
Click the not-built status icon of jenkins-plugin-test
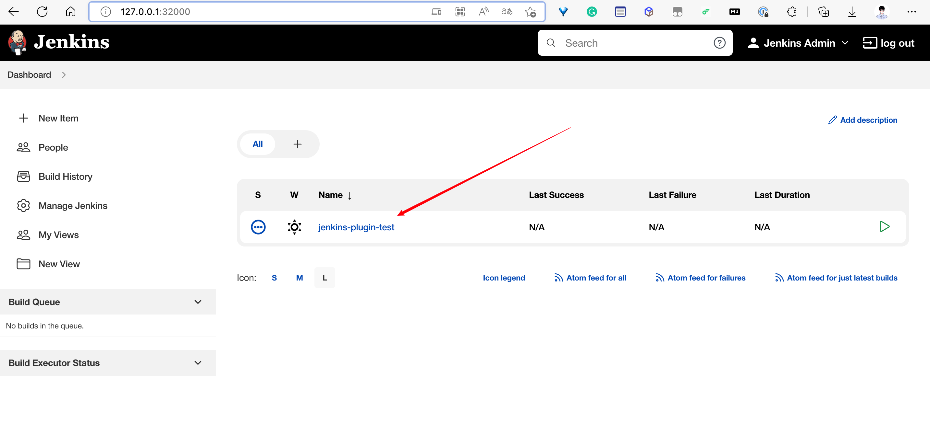point(258,227)
